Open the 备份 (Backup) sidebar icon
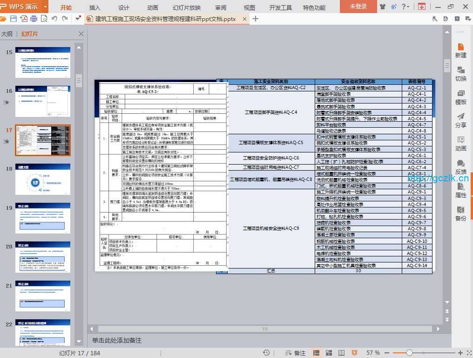This screenshot has height=358, width=473. point(460,213)
